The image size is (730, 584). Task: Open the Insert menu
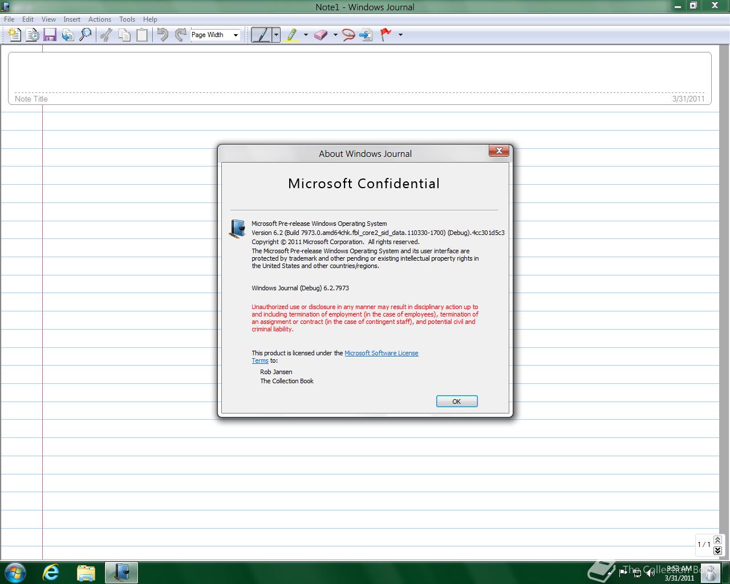coord(72,19)
